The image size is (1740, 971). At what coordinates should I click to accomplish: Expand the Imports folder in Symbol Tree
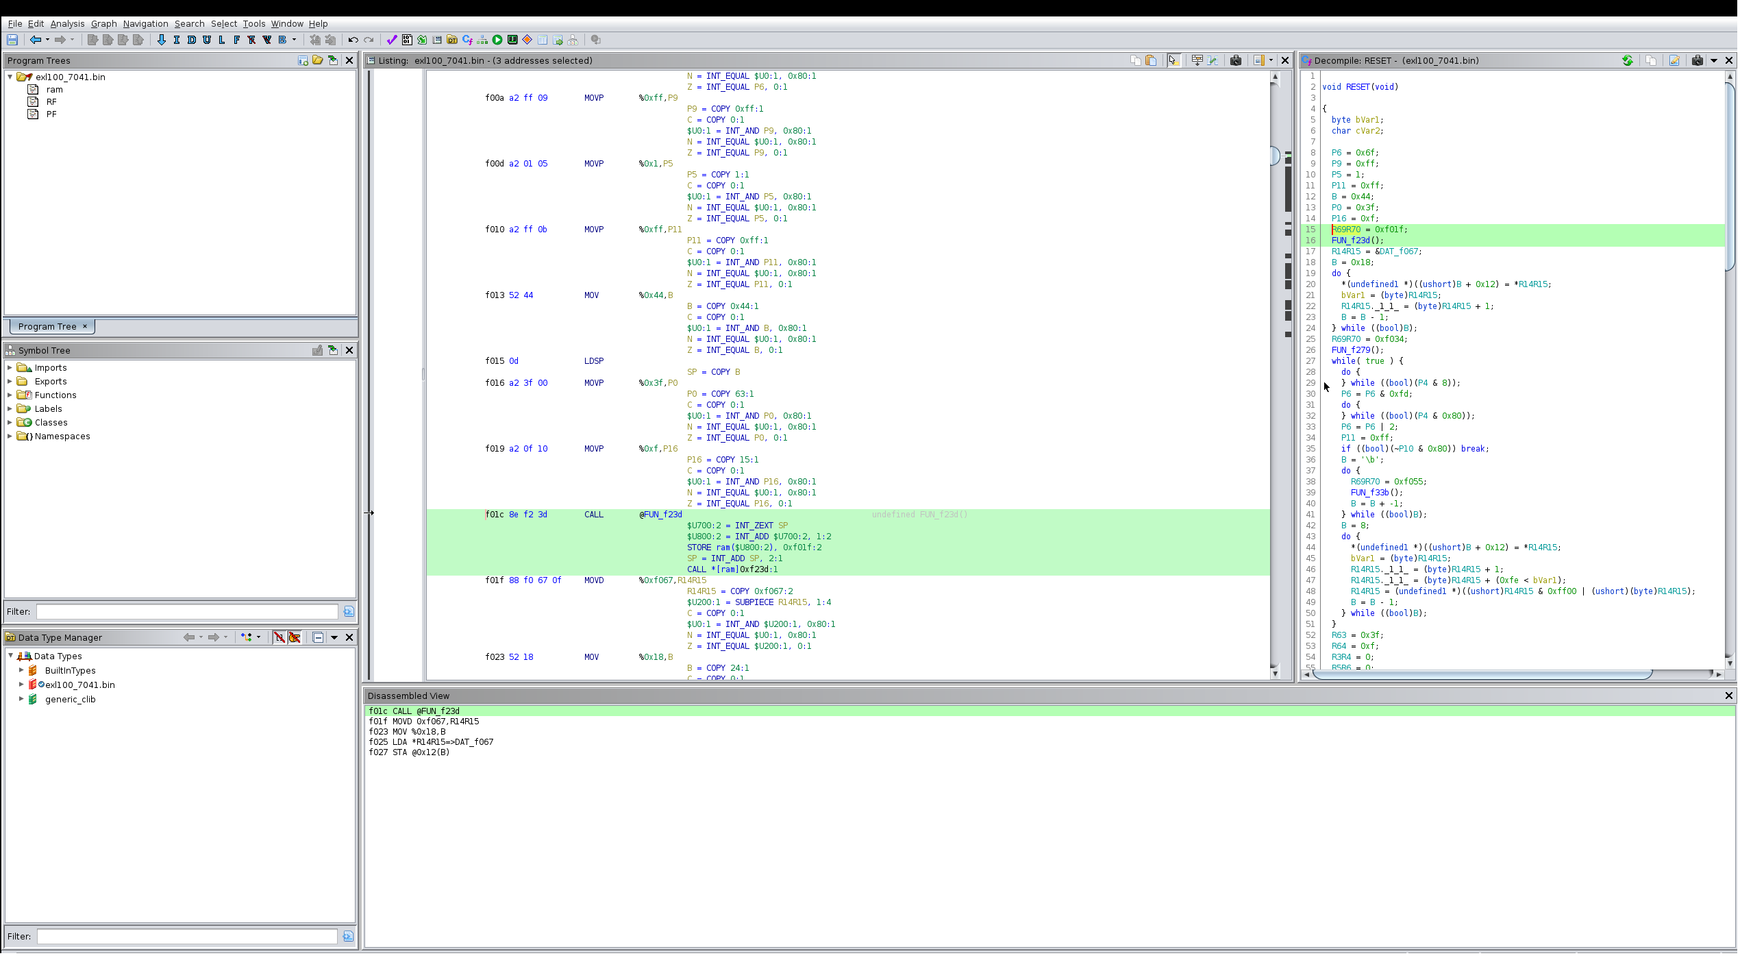[x=10, y=368]
